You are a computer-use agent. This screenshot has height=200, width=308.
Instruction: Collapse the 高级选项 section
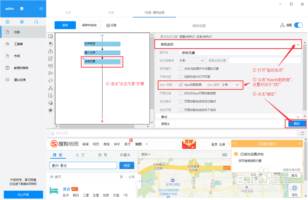pyautogui.click(x=298, y=44)
